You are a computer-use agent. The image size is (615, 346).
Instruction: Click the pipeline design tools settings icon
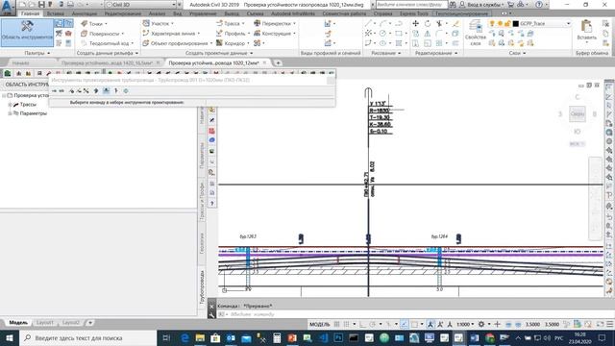(x=126, y=90)
